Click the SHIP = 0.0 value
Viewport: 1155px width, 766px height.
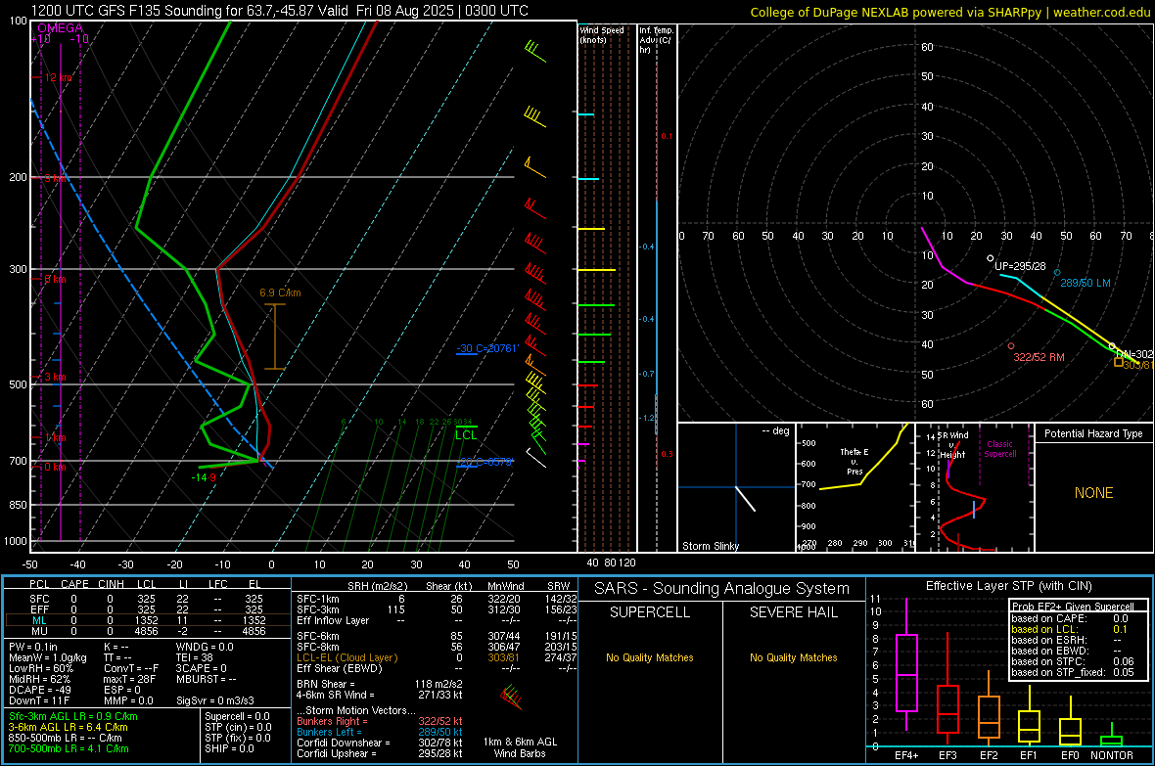click(x=229, y=749)
